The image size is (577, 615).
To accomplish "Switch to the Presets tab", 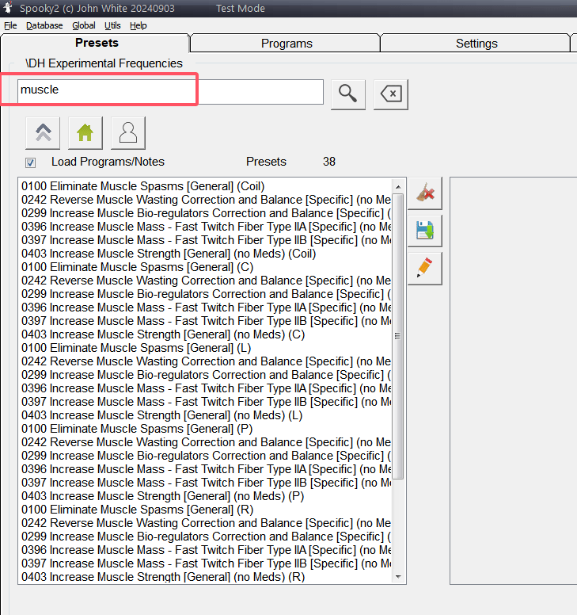I will click(x=97, y=43).
